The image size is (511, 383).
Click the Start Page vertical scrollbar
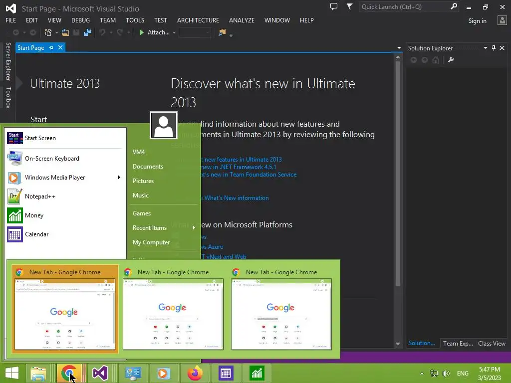[398, 174]
